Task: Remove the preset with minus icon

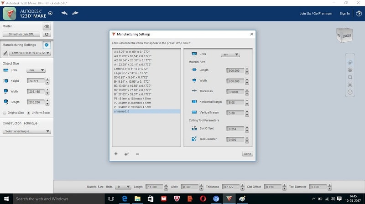Action: pyautogui.click(x=137, y=154)
